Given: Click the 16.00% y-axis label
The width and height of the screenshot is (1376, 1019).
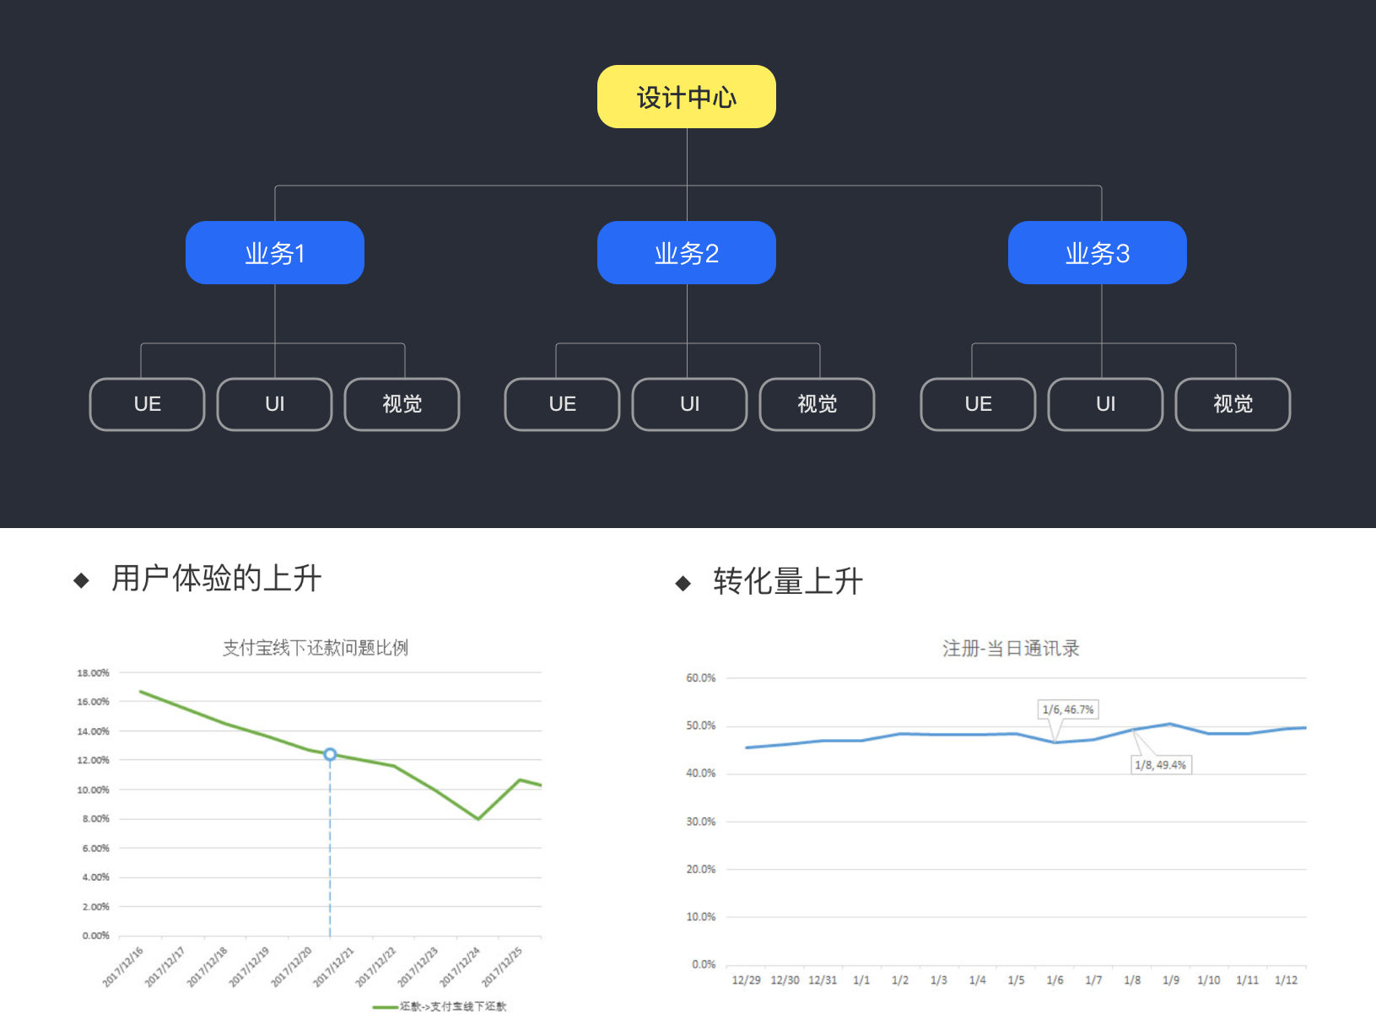Looking at the screenshot, I should tap(94, 702).
